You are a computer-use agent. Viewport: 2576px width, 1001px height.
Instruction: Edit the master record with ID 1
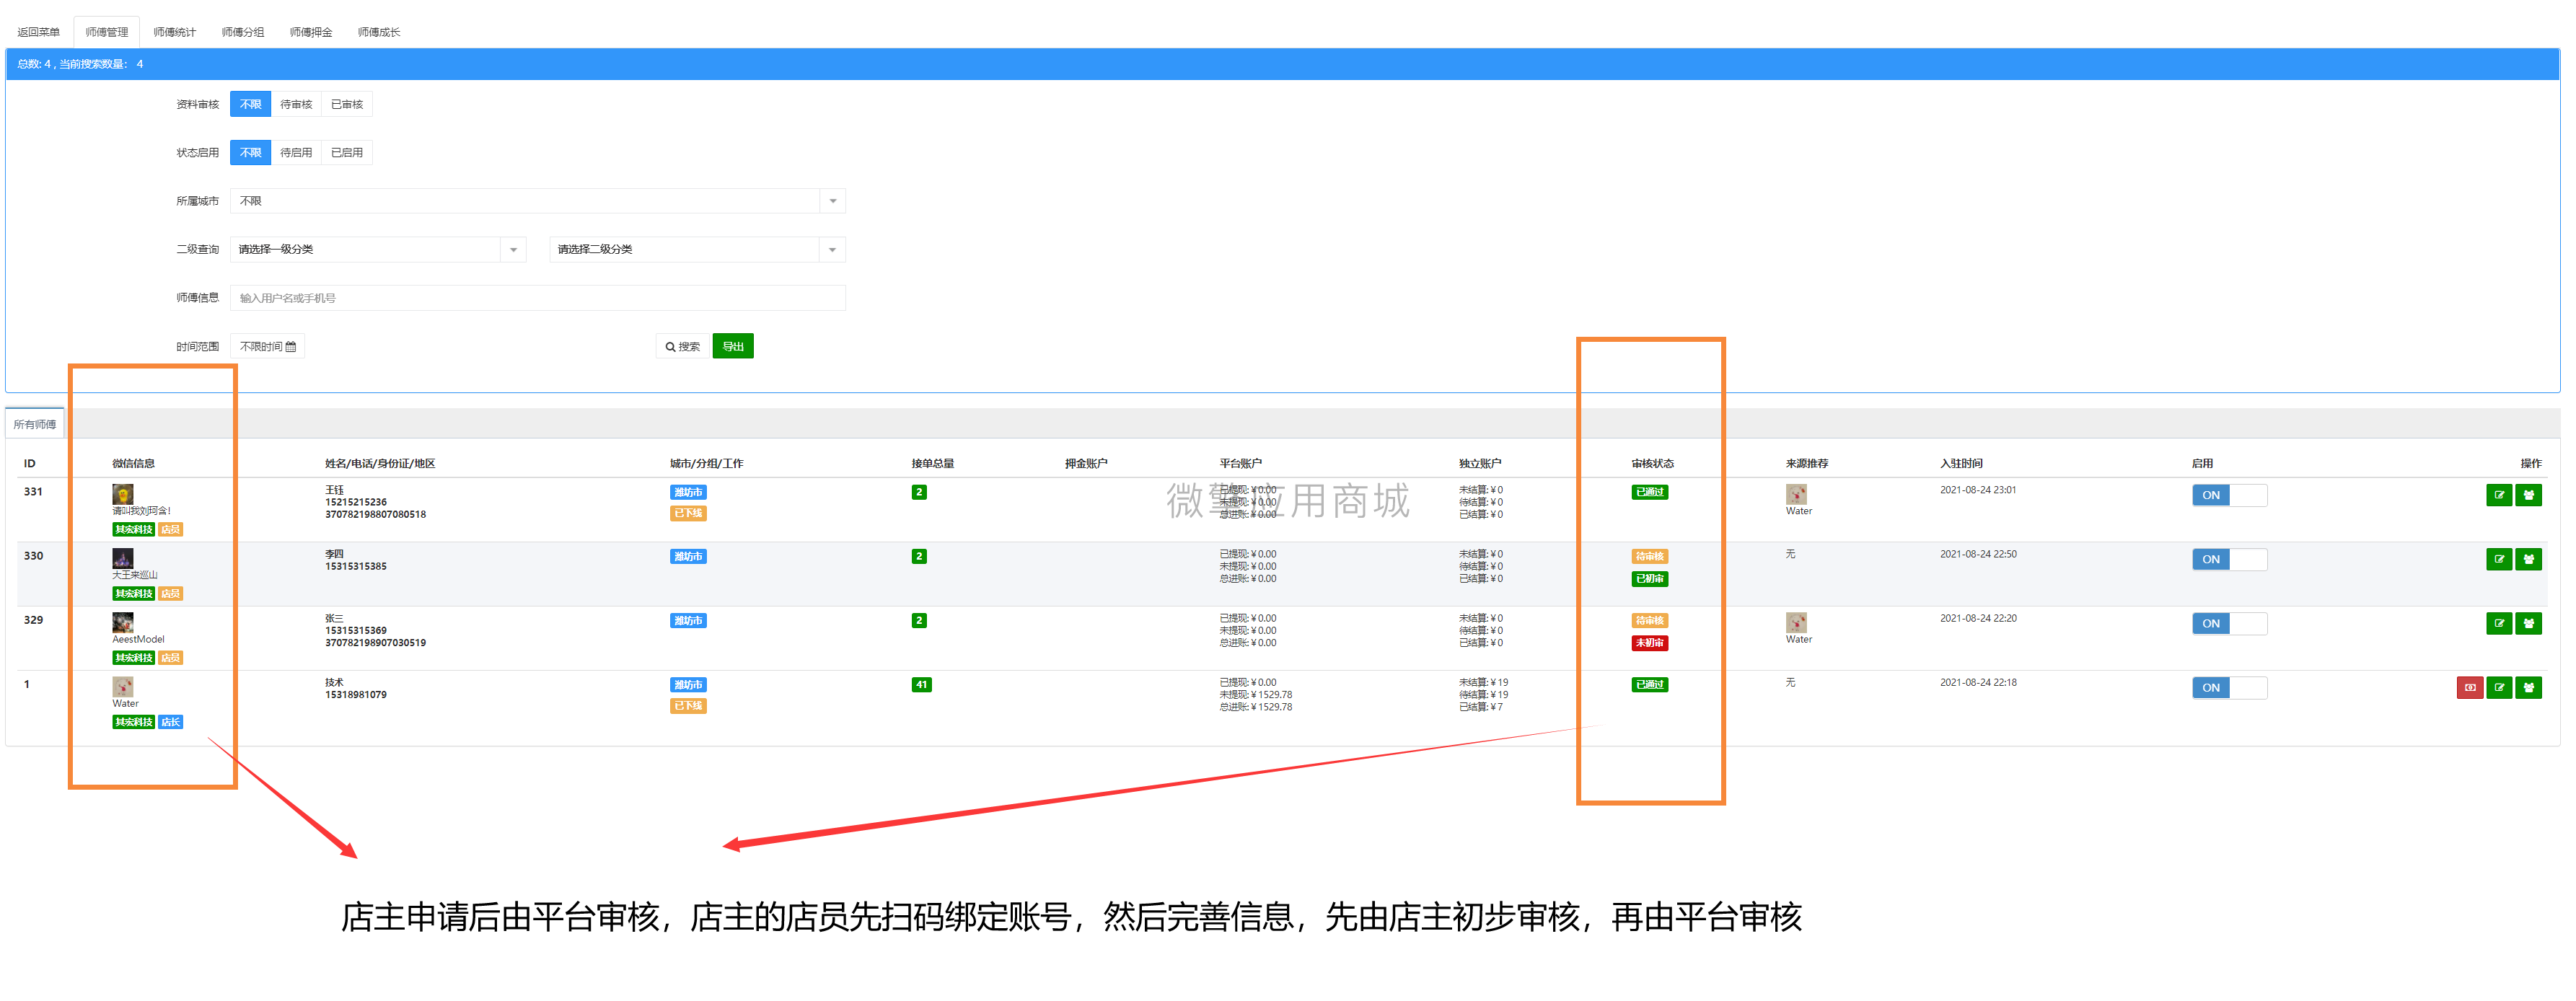(2498, 687)
